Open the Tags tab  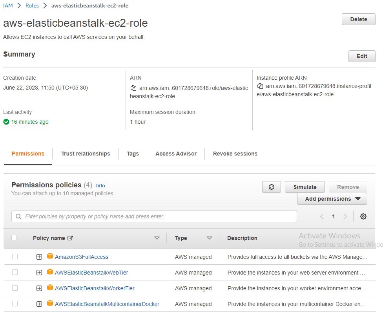133,154
